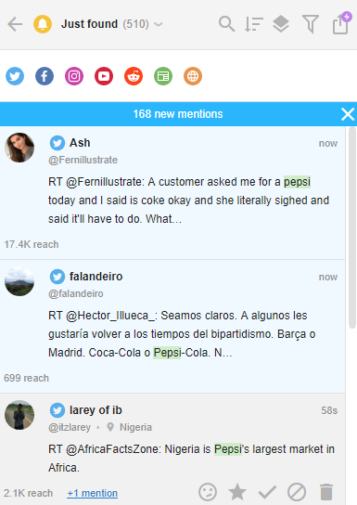Viewport: 357px width, 505px height.
Task: Open the layers grouping icon
Action: 281,24
